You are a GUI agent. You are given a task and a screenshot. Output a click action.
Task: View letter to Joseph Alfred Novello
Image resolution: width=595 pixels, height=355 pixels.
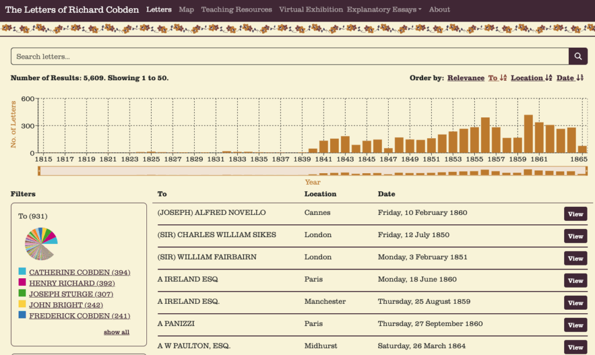[x=575, y=214]
